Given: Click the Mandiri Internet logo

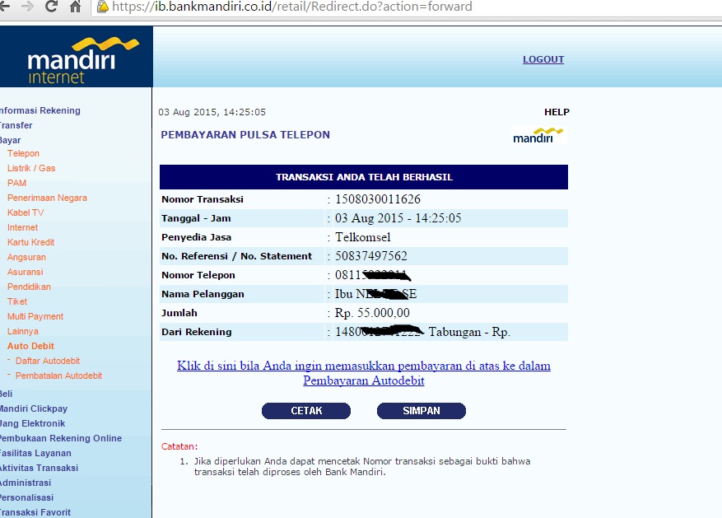Looking at the screenshot, I should coord(76,57).
